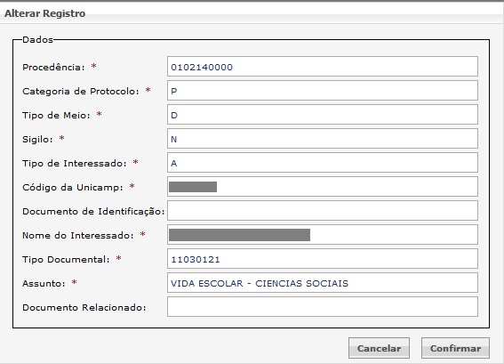Screen dimensions: 504x364
Task: Click the Assunto label text
Action: tap(44, 284)
